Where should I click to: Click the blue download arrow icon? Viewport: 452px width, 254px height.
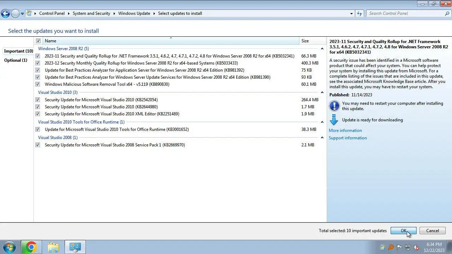click(334, 120)
